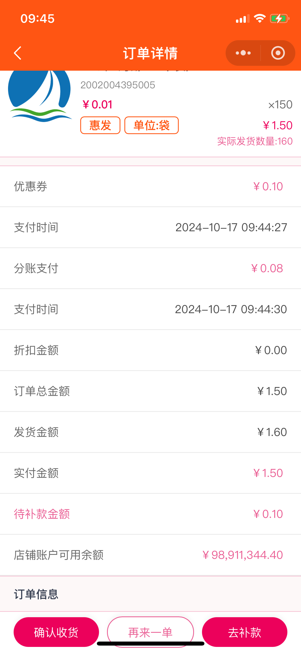Tap the 分账支付 amount ¥0.08

267,268
